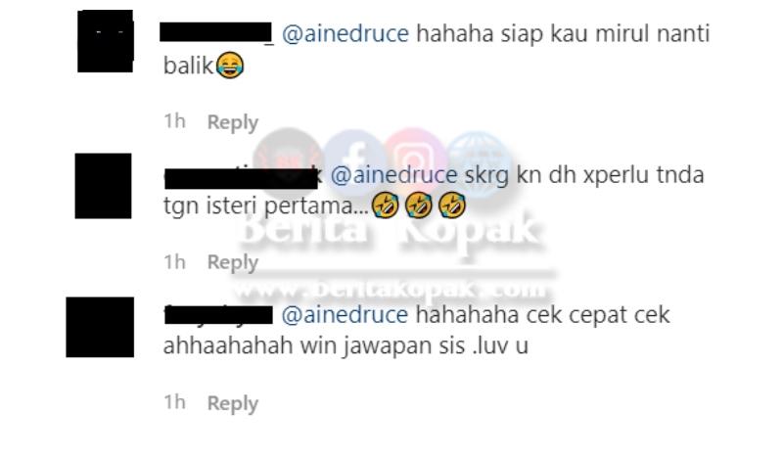
Task: Open the first commenter's profile picture
Action: (x=106, y=41)
